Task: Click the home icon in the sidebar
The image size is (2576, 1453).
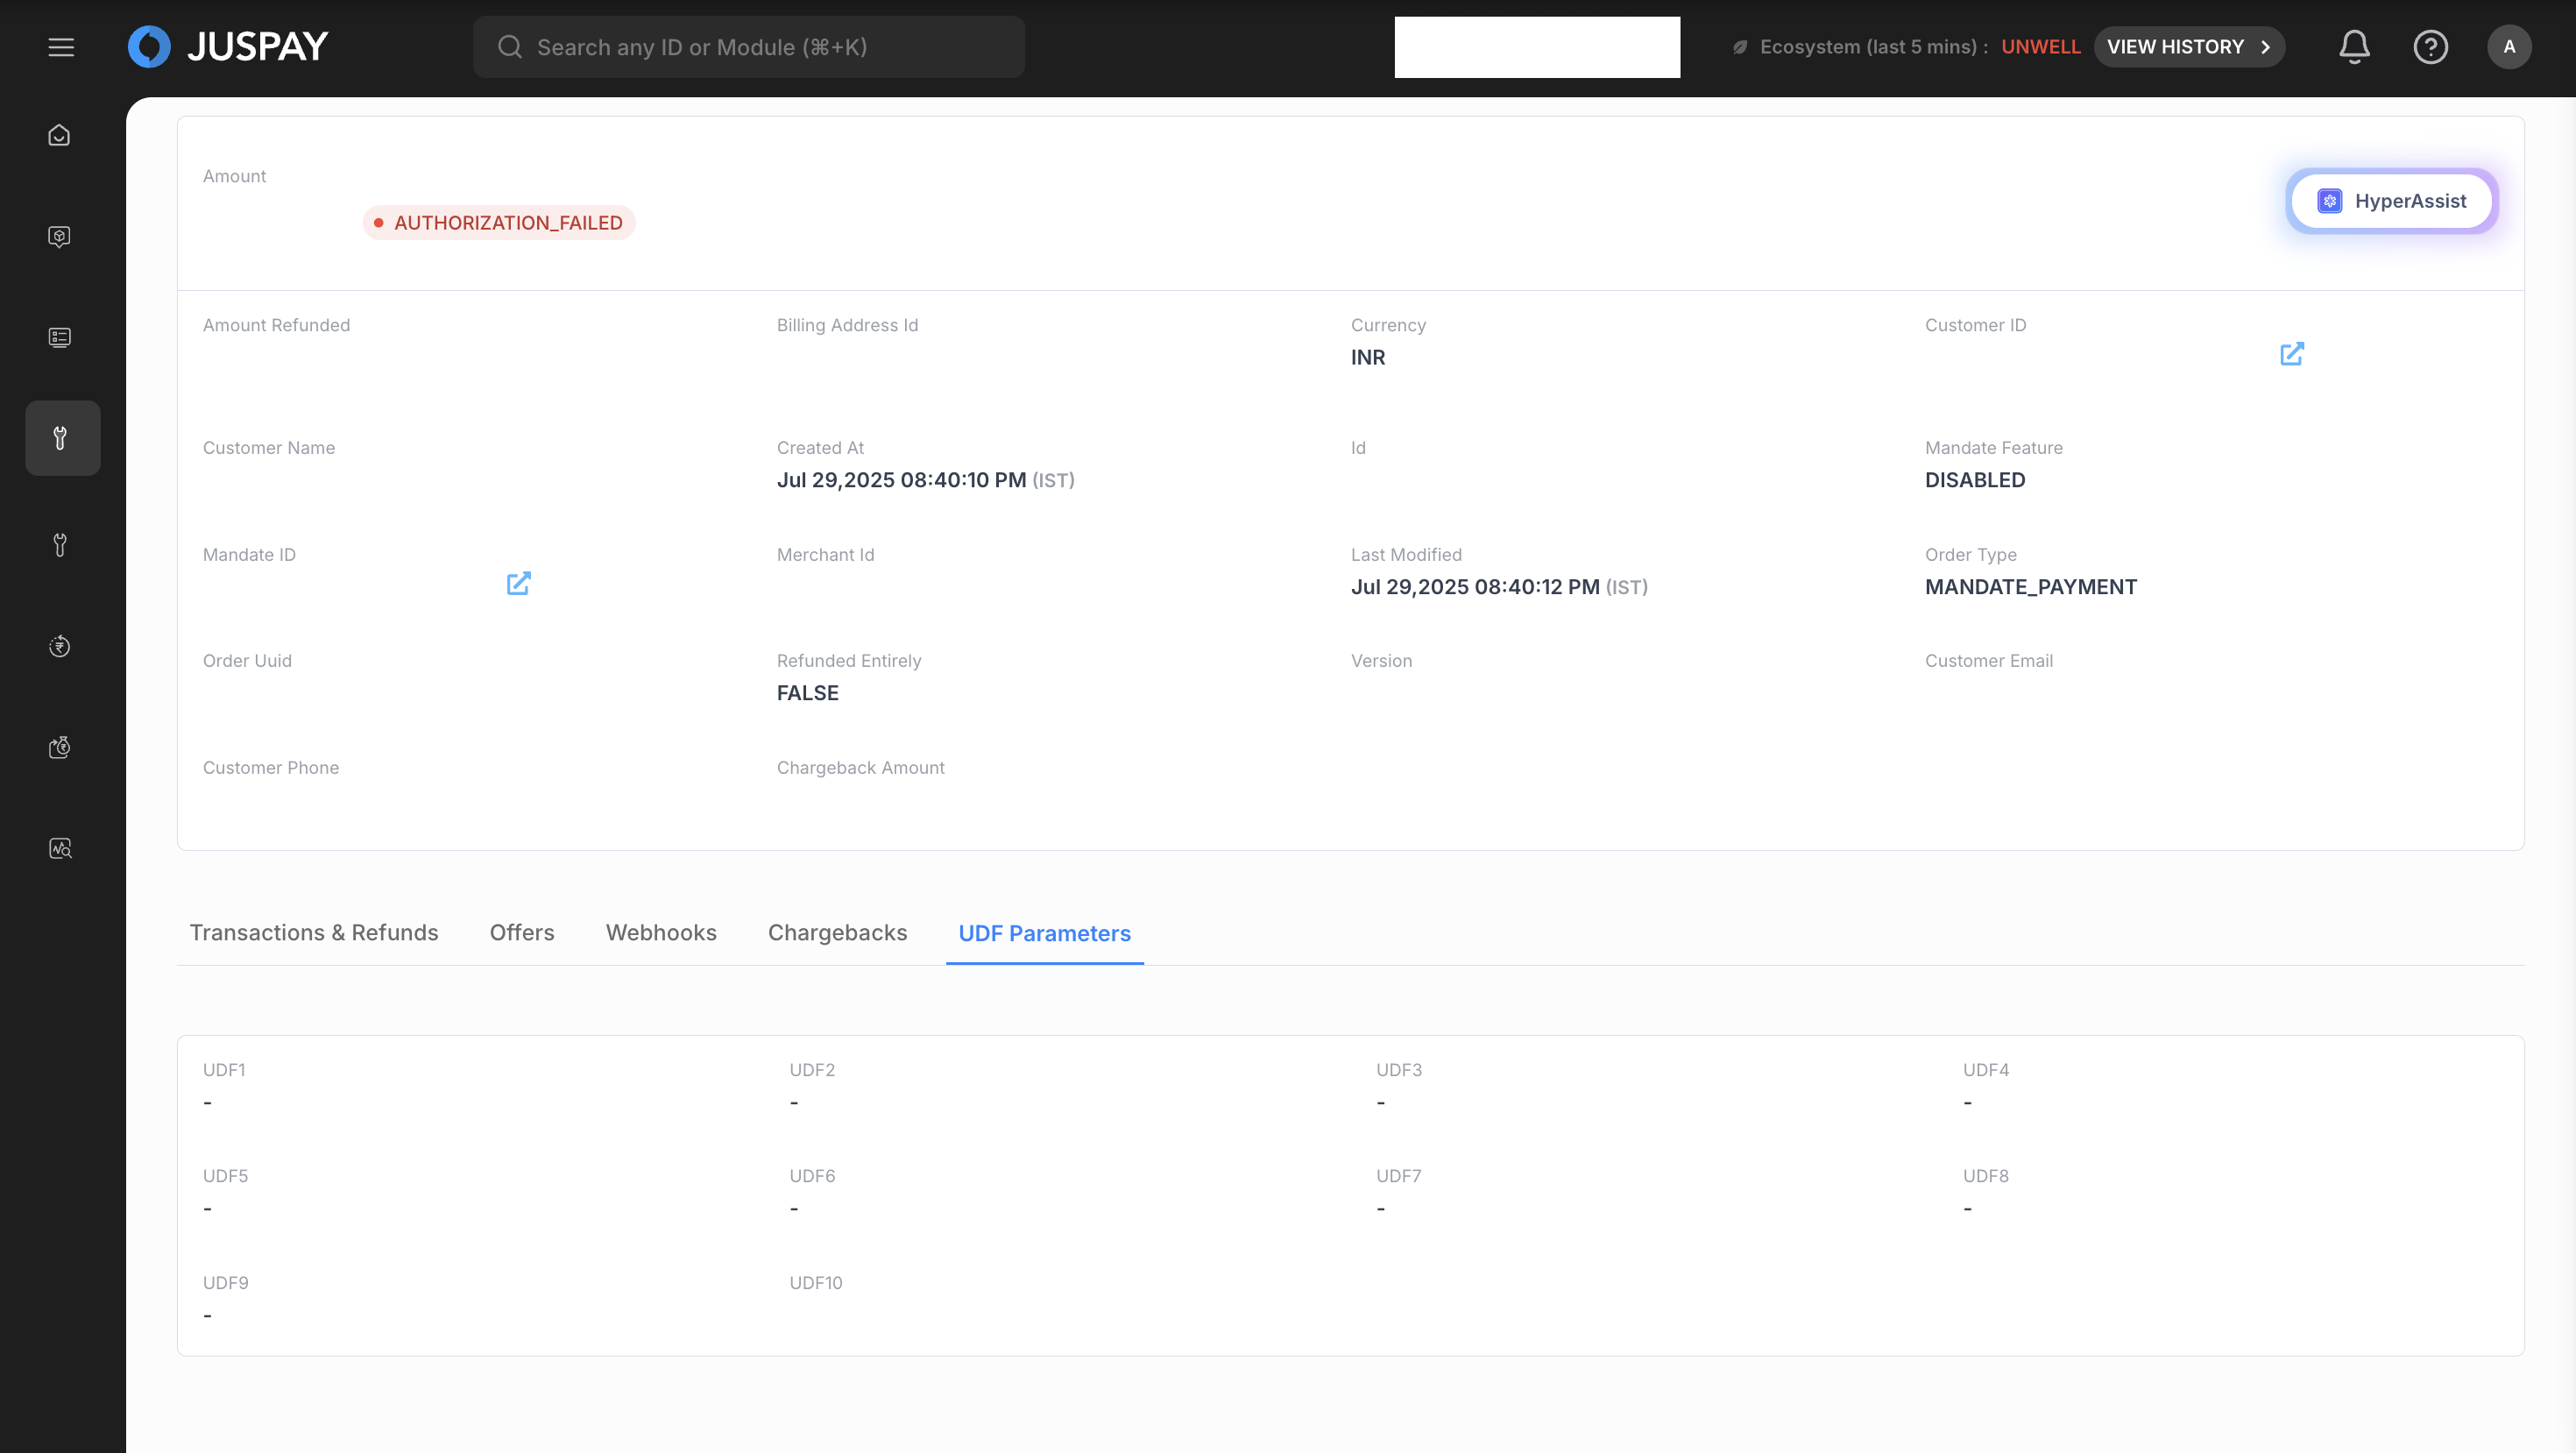Action: [x=60, y=135]
